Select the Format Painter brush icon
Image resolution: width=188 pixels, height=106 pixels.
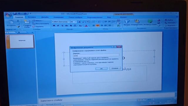[18, 27]
